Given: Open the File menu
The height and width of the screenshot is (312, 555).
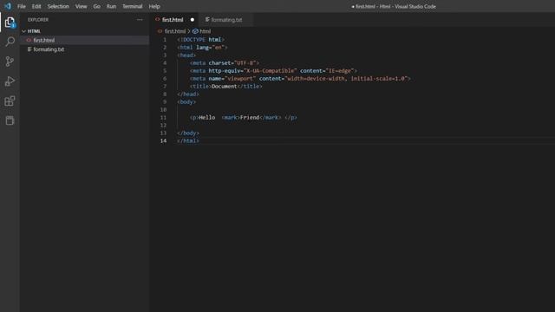Looking at the screenshot, I should click(22, 6).
